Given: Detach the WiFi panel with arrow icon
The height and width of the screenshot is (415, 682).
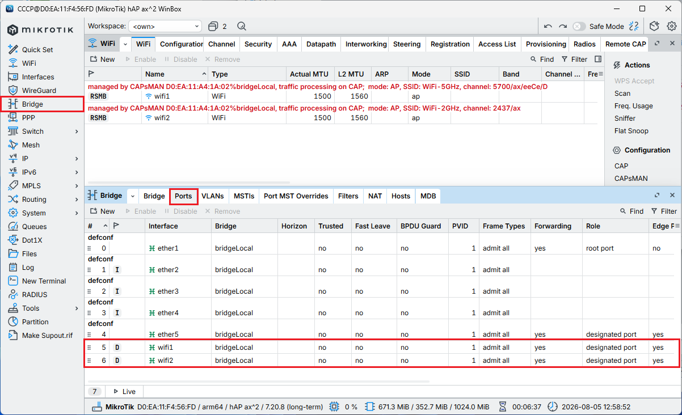Looking at the screenshot, I should click(x=657, y=43).
